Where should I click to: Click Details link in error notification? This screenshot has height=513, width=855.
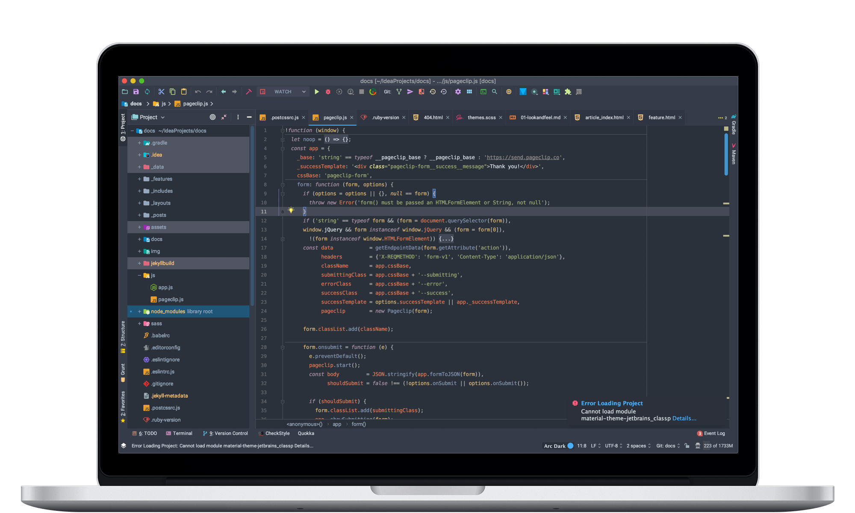point(684,418)
